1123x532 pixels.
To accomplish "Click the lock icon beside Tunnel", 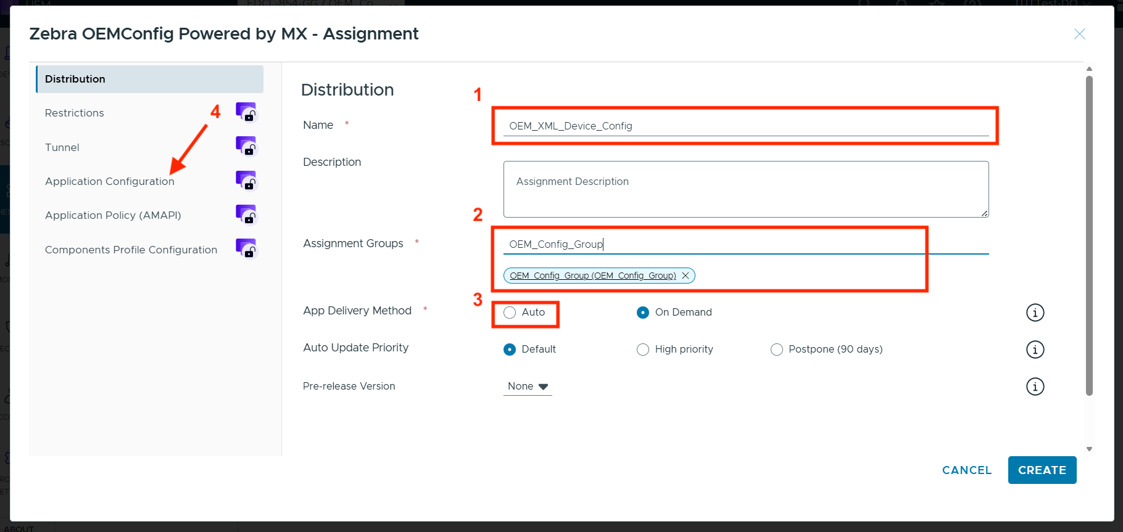I will pos(246,147).
